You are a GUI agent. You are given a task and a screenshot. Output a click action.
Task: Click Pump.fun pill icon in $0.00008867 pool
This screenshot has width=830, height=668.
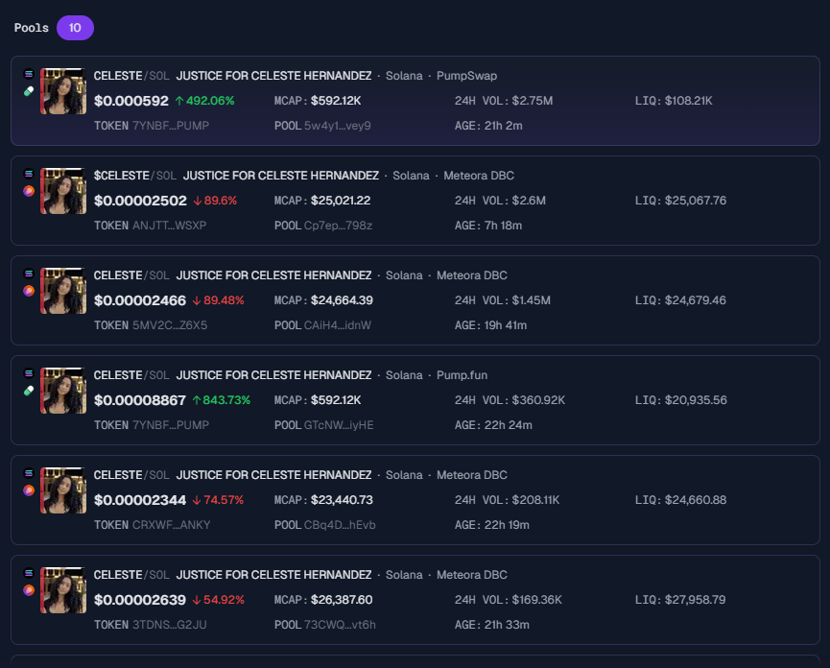pyautogui.click(x=29, y=391)
